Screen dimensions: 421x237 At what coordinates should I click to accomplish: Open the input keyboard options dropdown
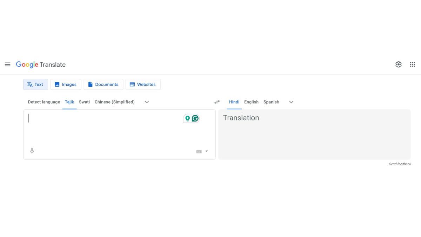point(206,151)
